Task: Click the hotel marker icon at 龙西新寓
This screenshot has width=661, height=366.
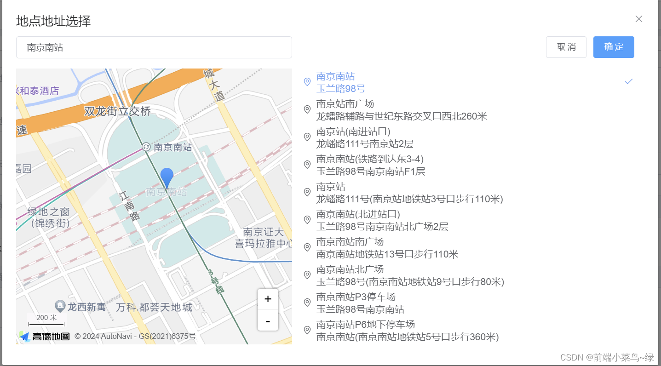Action: click(x=60, y=306)
